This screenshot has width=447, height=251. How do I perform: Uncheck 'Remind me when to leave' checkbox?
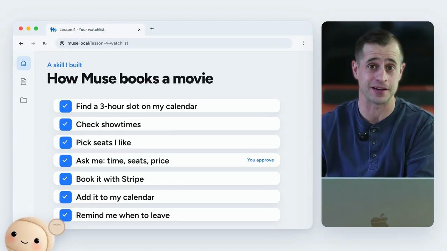[65, 215]
